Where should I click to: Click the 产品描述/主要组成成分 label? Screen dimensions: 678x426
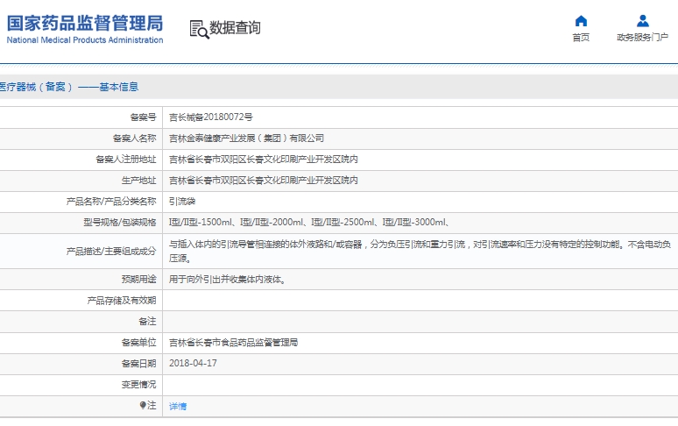click(x=111, y=252)
